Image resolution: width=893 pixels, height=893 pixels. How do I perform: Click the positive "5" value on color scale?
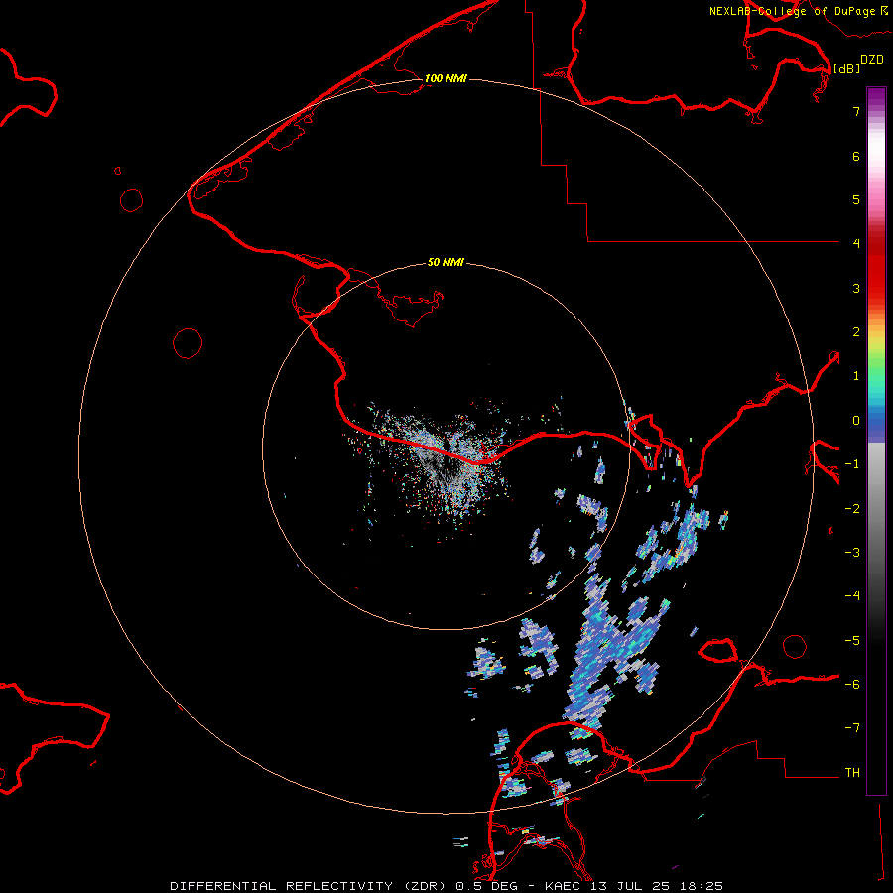[856, 199]
